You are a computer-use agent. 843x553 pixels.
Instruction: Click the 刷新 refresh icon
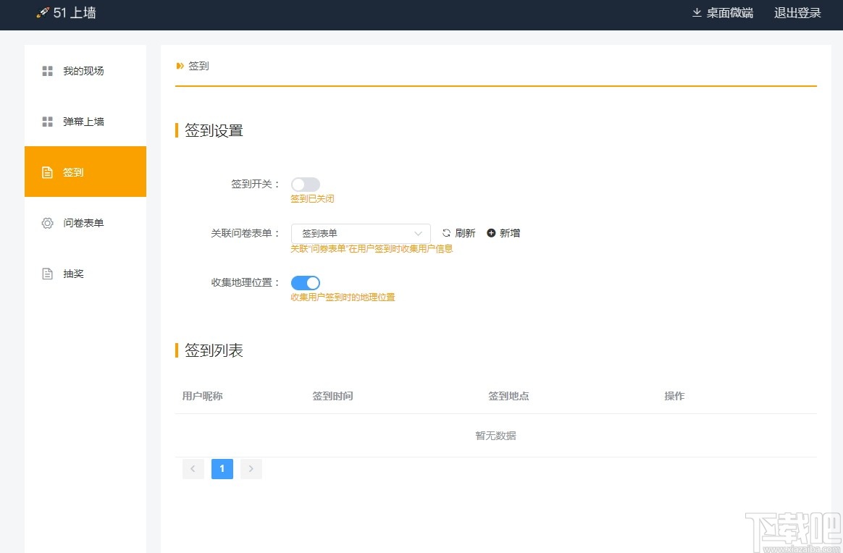445,232
